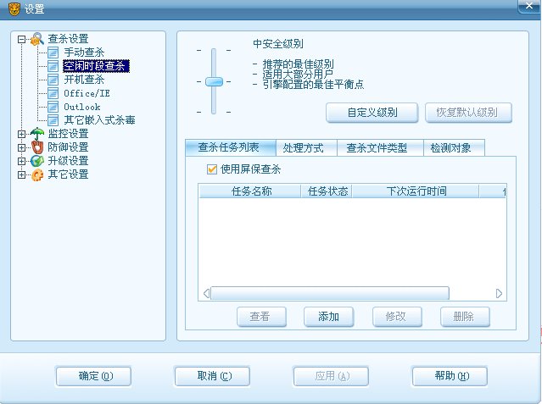Expand the 防御设置 tree node
This screenshot has width=542, height=404.
(21, 147)
